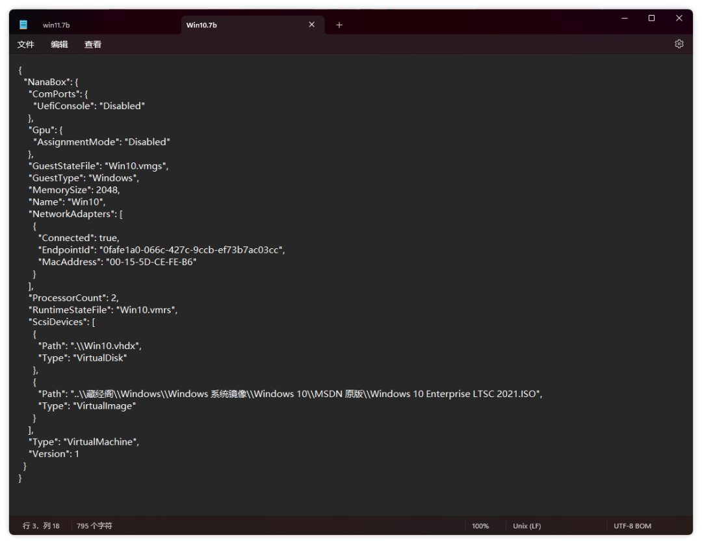Open Notepad settings gear icon
Image resolution: width=702 pixels, height=544 pixels.
pos(679,44)
